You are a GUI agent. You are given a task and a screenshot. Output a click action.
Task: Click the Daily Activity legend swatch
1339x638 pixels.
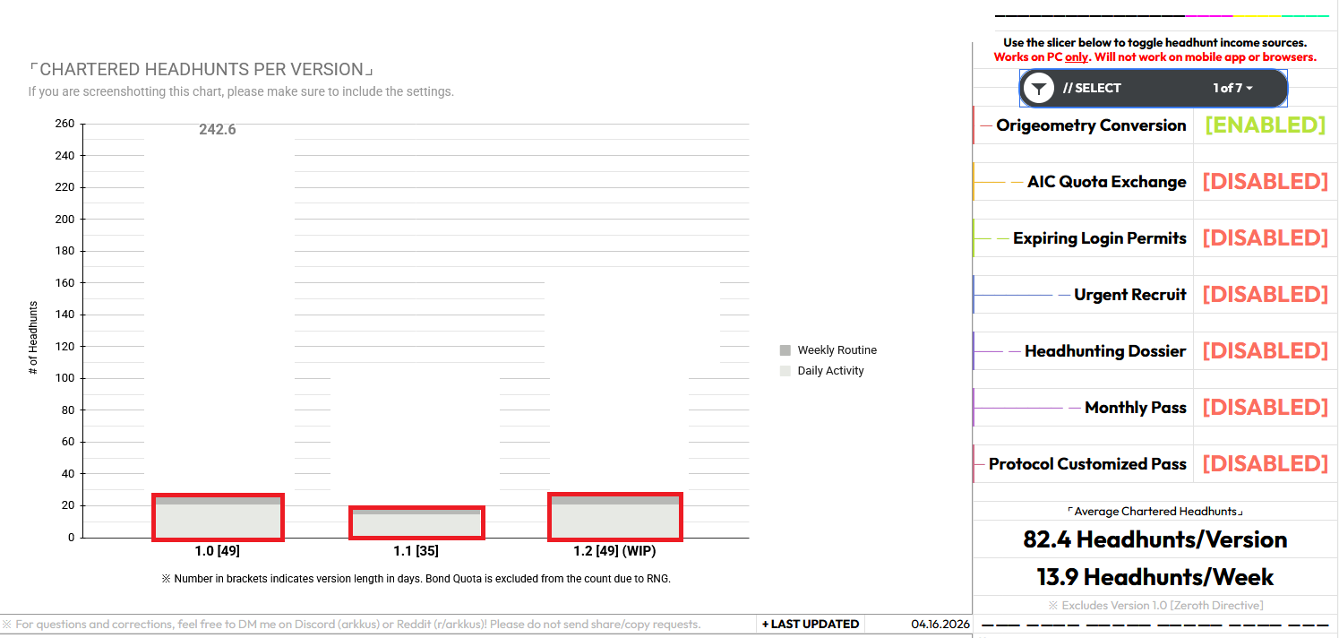[785, 371]
